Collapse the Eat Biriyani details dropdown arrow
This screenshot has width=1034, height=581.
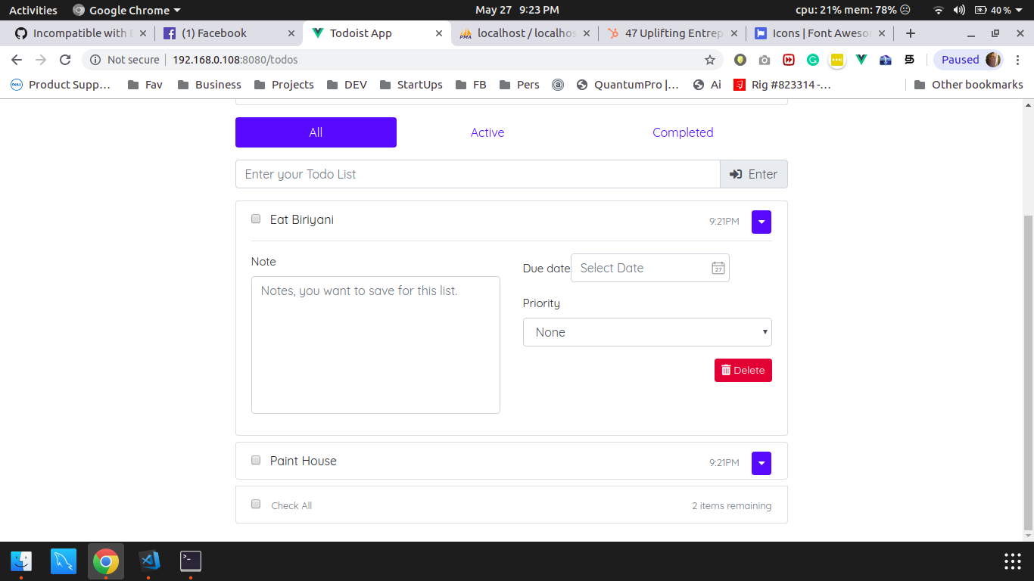(x=761, y=222)
